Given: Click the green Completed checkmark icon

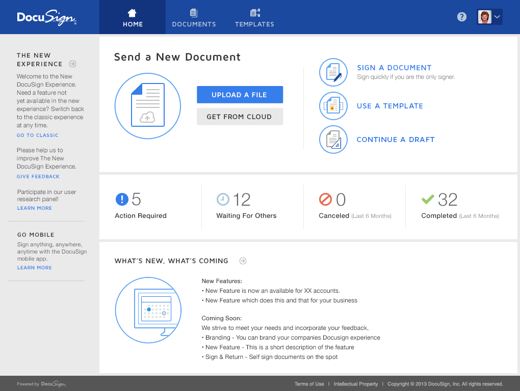Looking at the screenshot, I should [428, 199].
